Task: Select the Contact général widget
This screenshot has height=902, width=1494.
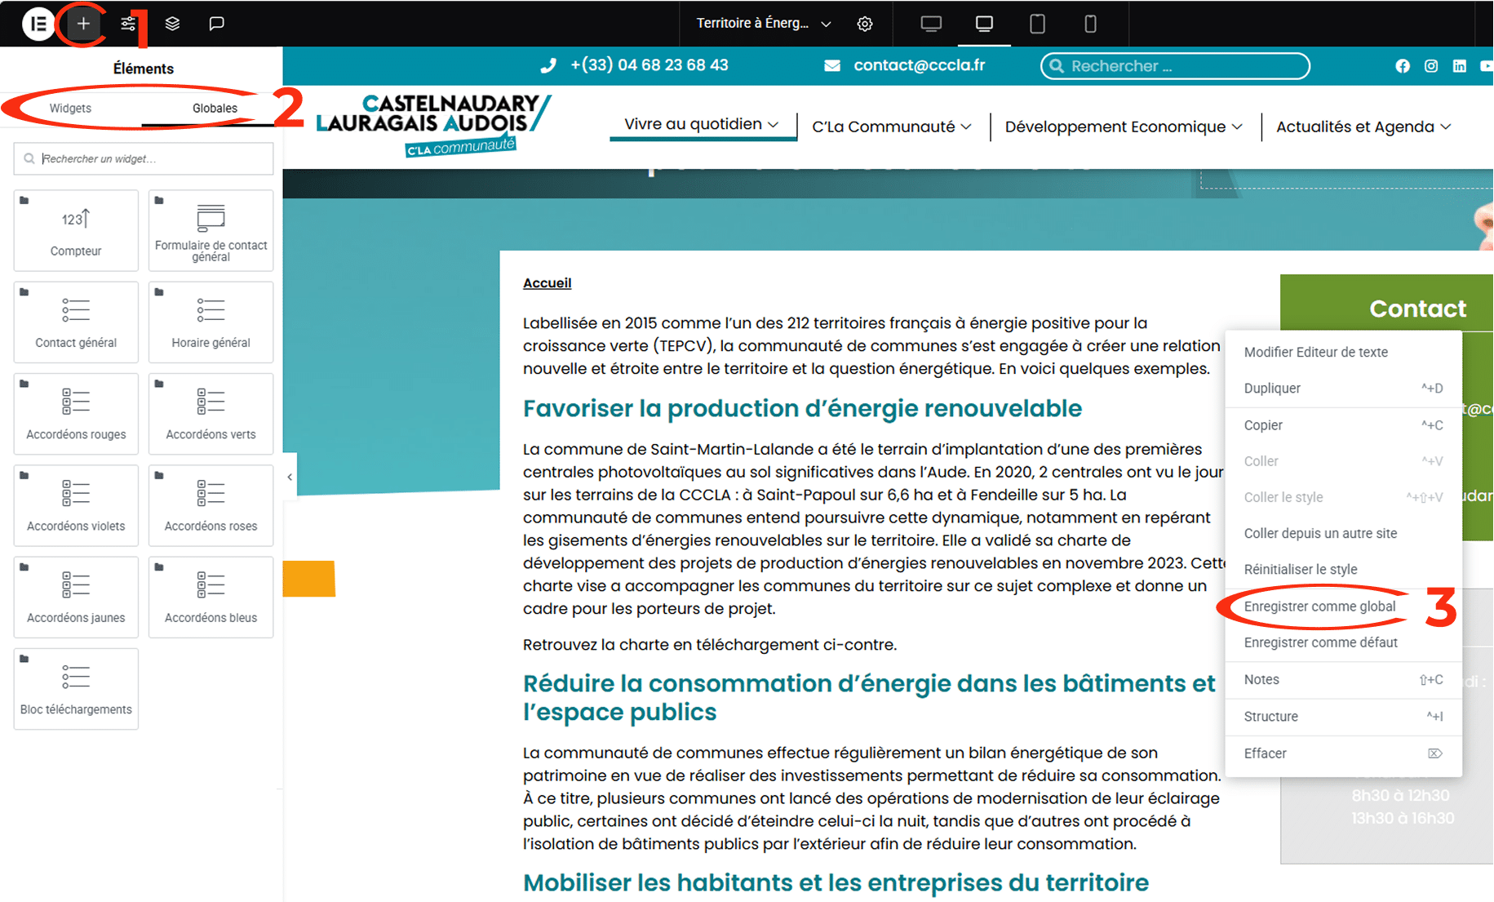Action: point(76,322)
